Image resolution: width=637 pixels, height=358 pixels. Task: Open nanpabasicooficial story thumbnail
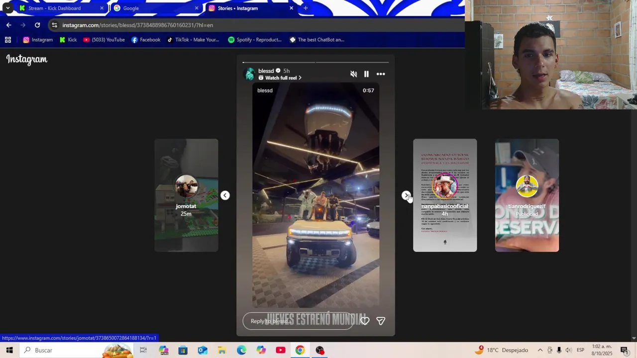tap(445, 195)
